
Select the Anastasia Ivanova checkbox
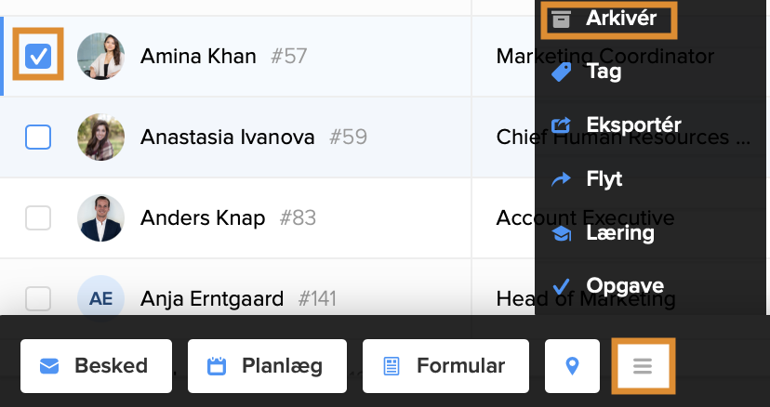tap(38, 138)
